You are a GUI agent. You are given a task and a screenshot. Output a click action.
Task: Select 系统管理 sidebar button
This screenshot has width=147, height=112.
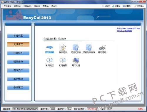pyautogui.click(x=18, y=87)
